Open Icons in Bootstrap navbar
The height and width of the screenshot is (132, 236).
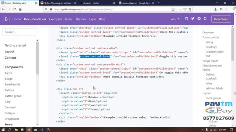coord(69,19)
